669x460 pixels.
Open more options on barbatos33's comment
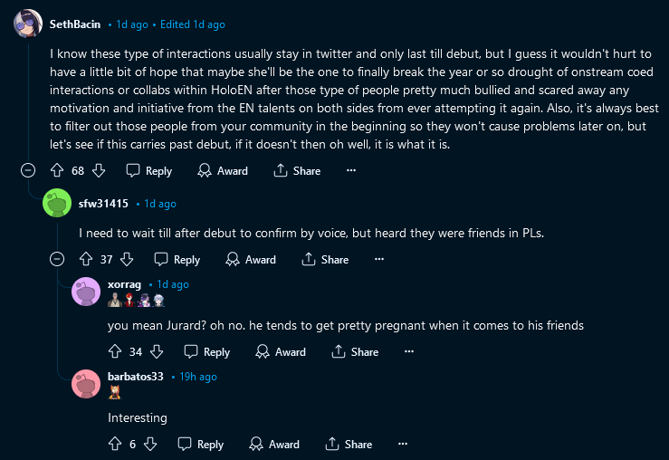pyautogui.click(x=403, y=444)
